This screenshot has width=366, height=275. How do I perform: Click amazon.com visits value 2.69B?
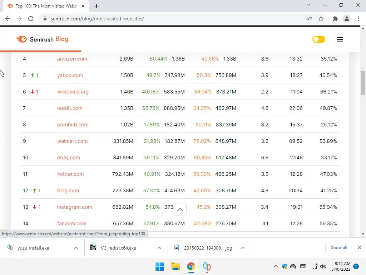pyautogui.click(x=126, y=59)
